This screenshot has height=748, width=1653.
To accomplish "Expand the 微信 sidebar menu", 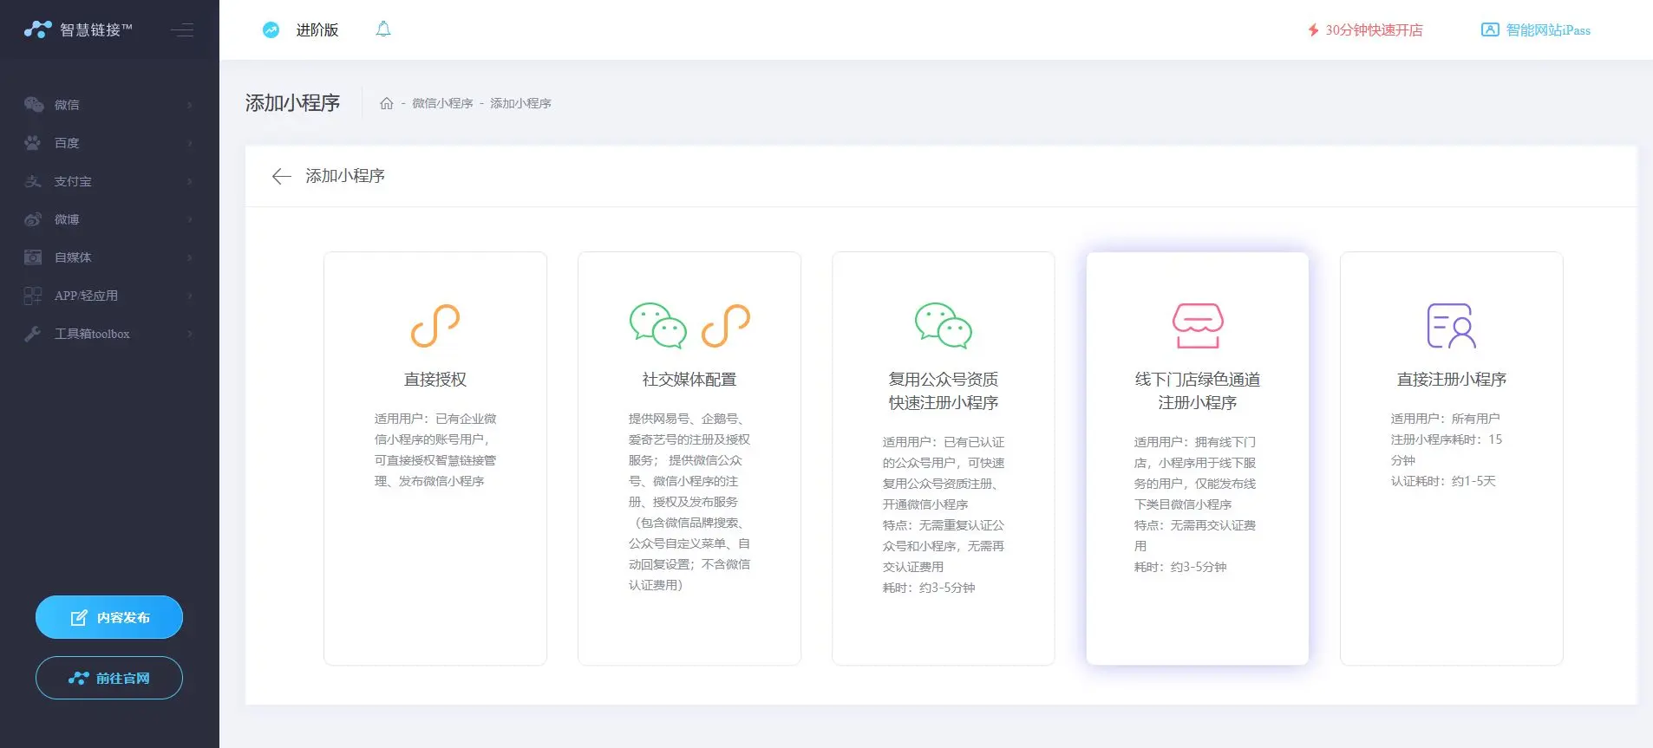I will (x=108, y=105).
